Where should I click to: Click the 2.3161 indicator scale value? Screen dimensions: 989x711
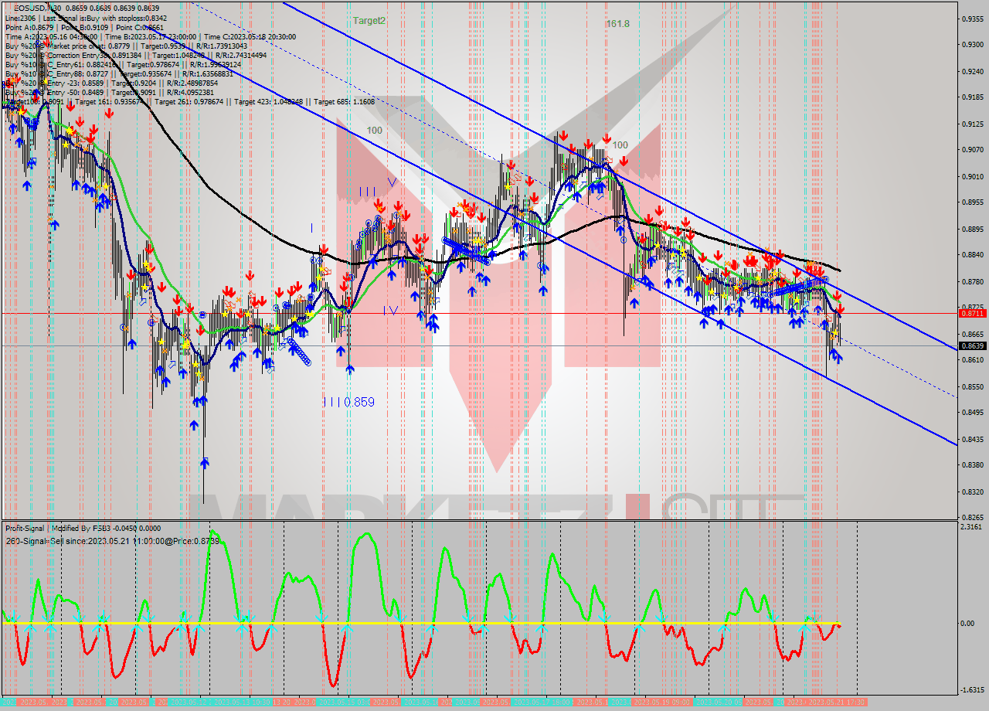coord(971,527)
